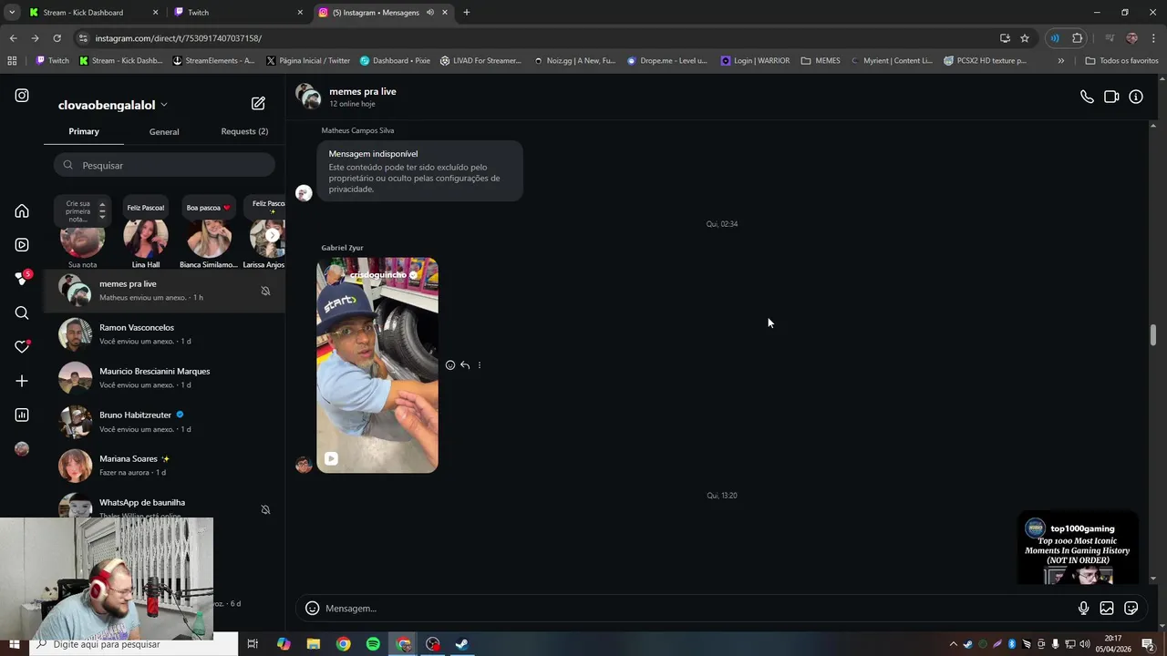Open the Mariana Soares conversation
This screenshot has height=656, width=1167.
[x=164, y=466]
